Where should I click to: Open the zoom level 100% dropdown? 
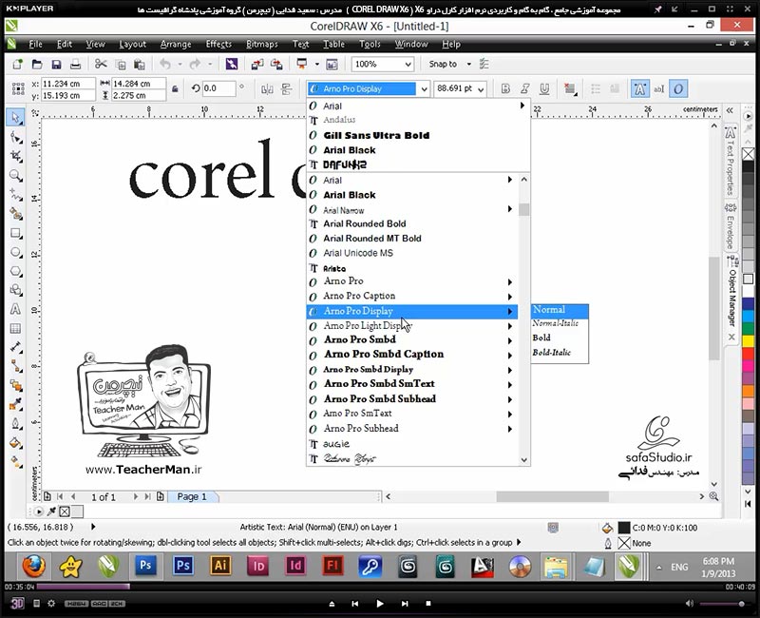pyautogui.click(x=408, y=64)
